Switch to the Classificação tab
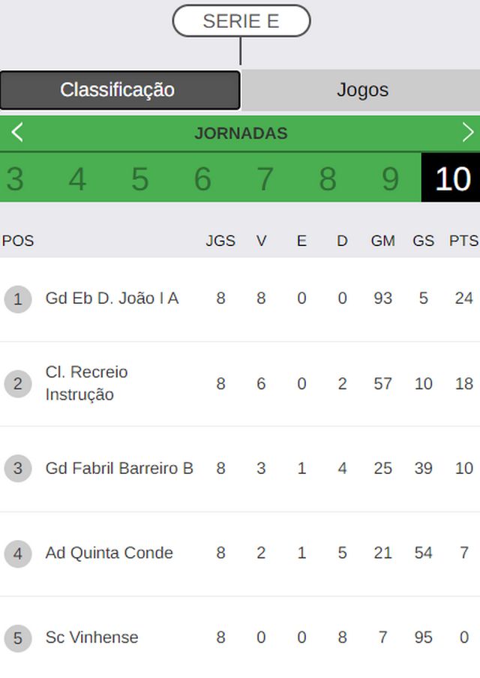The width and height of the screenshot is (480, 678). coord(120,90)
